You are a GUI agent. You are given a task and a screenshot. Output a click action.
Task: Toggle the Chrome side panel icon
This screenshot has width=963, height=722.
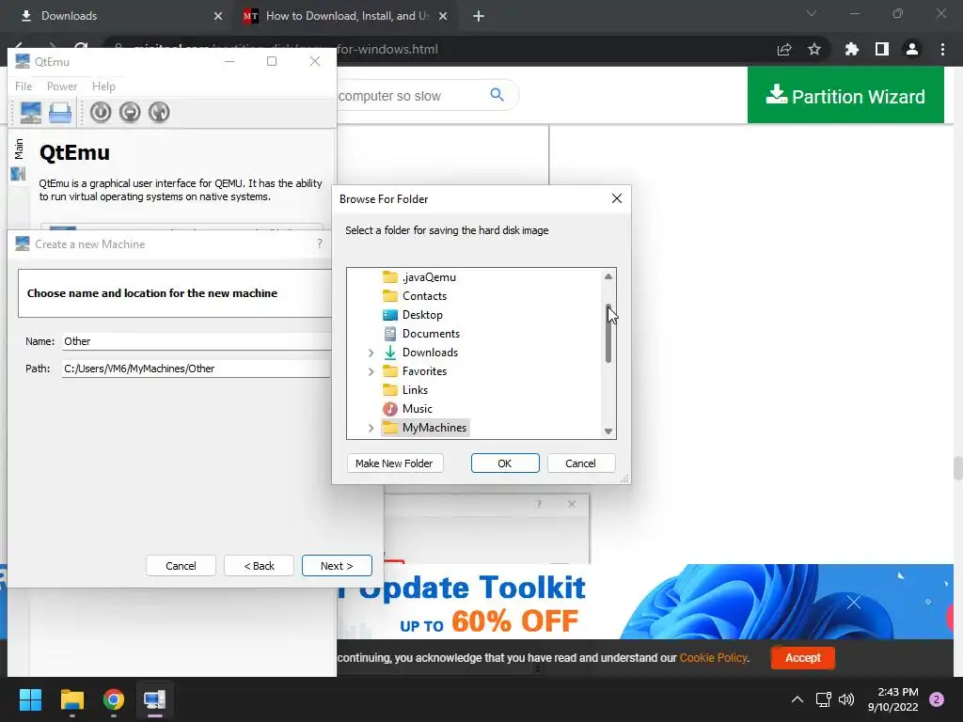tap(882, 50)
